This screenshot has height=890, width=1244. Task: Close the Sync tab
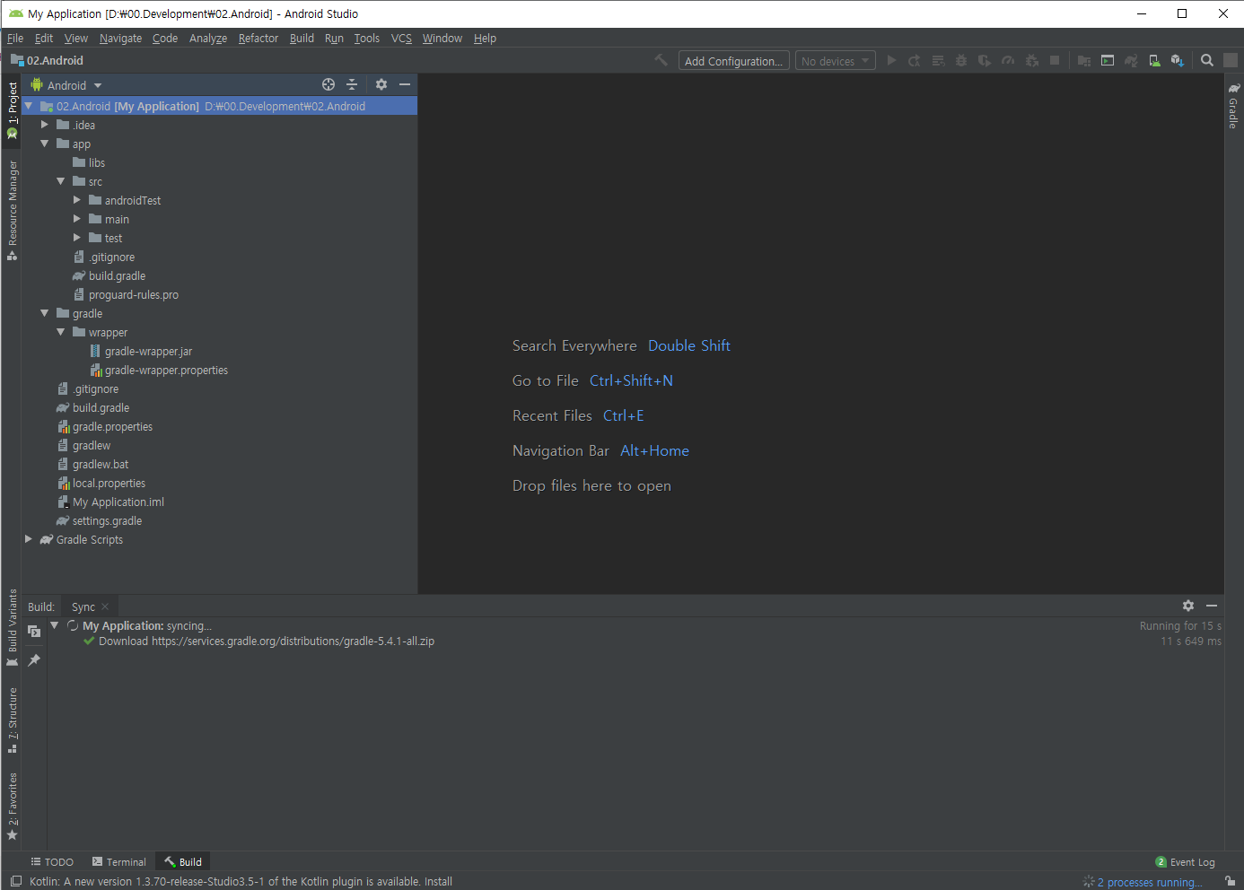tap(105, 606)
